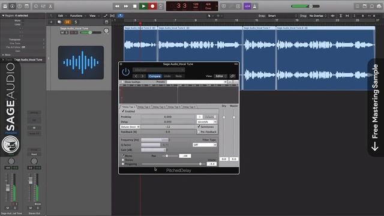The width and height of the screenshot is (384, 216).
Task: Click the Duplicate Track icon
Action: (x=59, y=22)
